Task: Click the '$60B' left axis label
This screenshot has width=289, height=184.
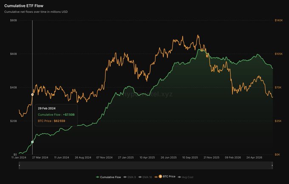Action: (x=14, y=54)
